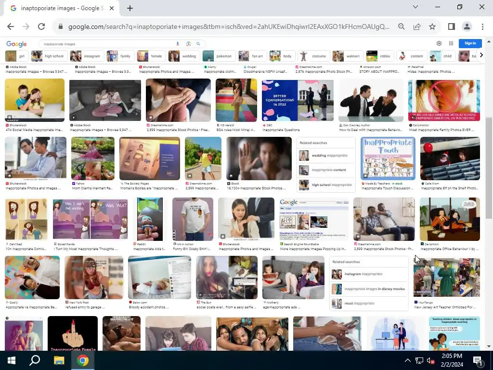Start voice search with microphone icon
Image resolution: width=493 pixels, height=370 pixels.
tap(178, 44)
